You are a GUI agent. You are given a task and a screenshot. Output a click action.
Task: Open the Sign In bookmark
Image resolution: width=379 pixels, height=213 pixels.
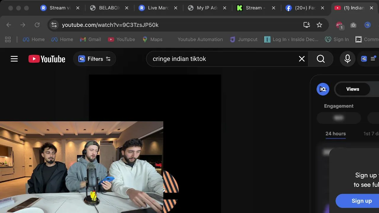coord(337,39)
